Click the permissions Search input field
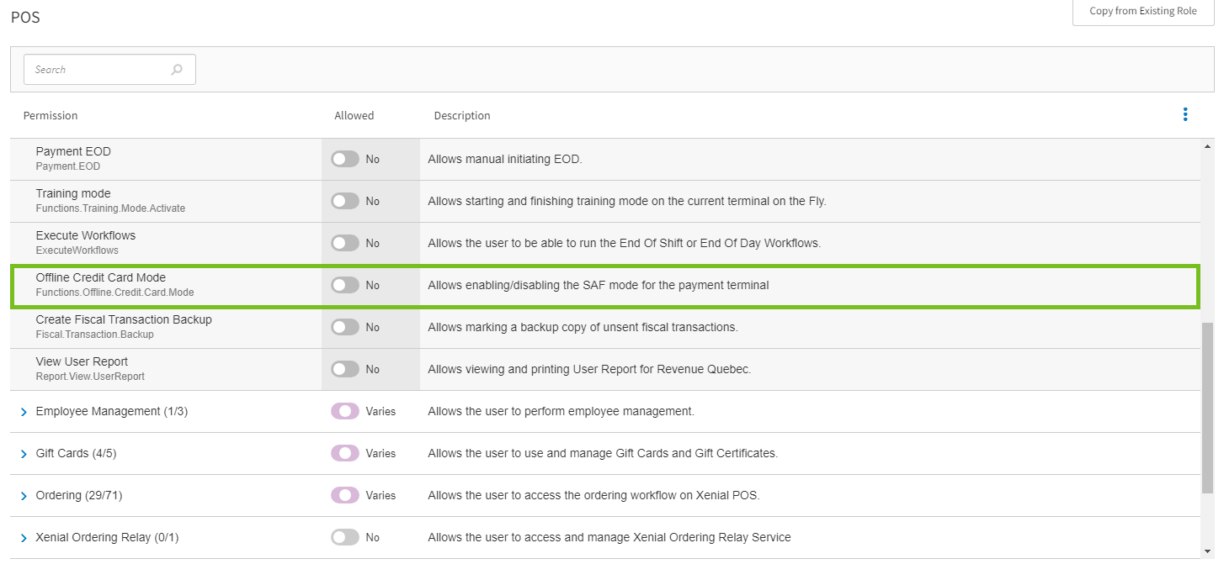The image size is (1224, 564). 97,70
